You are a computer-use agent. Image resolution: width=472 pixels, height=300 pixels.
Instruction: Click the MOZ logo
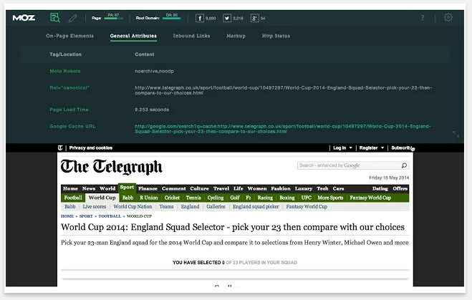tap(24, 18)
